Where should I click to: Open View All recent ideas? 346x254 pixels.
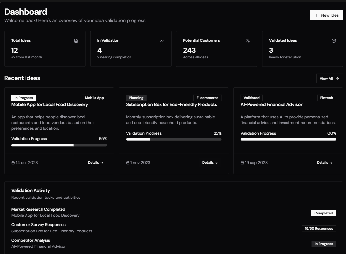(329, 78)
